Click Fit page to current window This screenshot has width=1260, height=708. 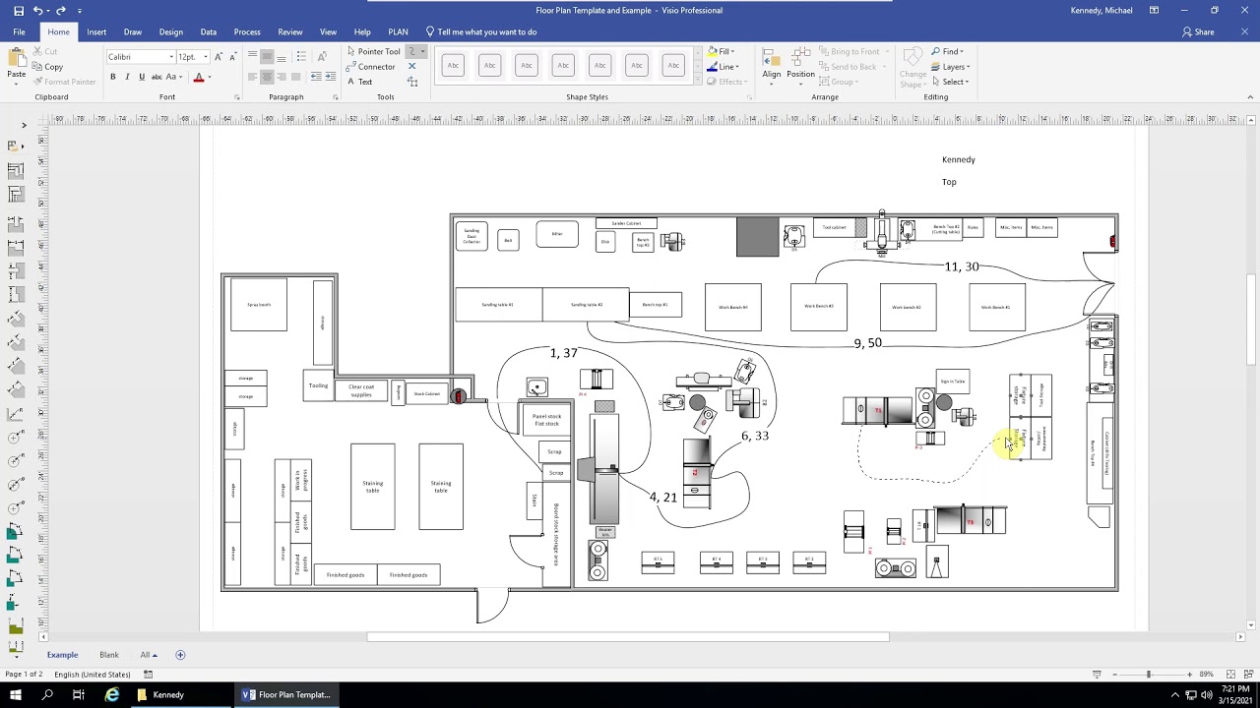tap(1230, 675)
